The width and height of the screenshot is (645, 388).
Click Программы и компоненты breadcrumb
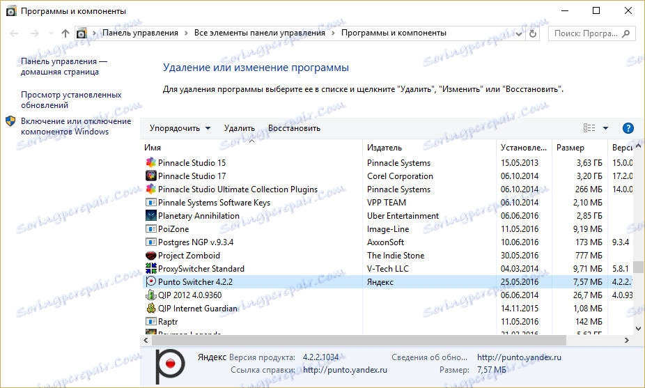coord(394,33)
